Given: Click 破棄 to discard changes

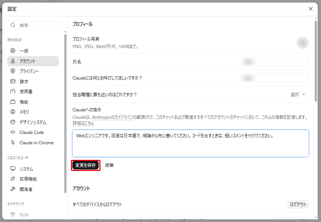Looking at the screenshot, I should coord(109,165).
